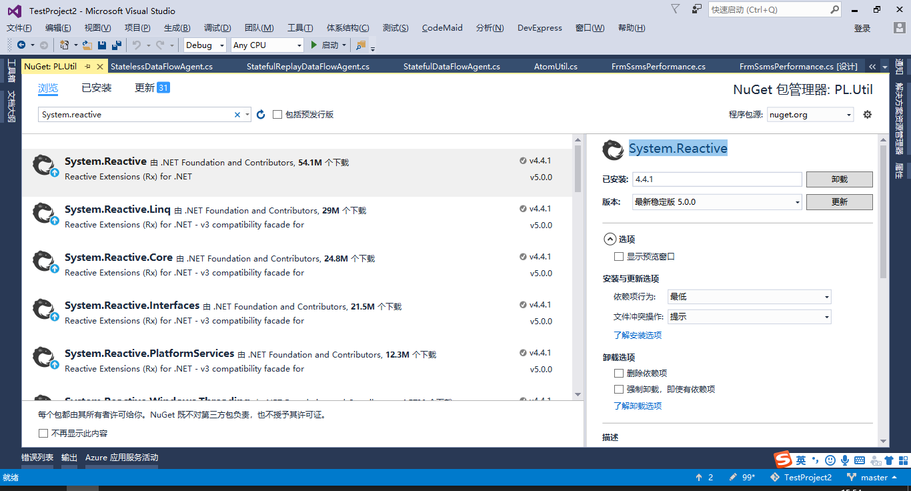Image resolution: width=911 pixels, height=491 pixels.
Task: Switch to the Installed packages tab
Action: [x=97, y=88]
